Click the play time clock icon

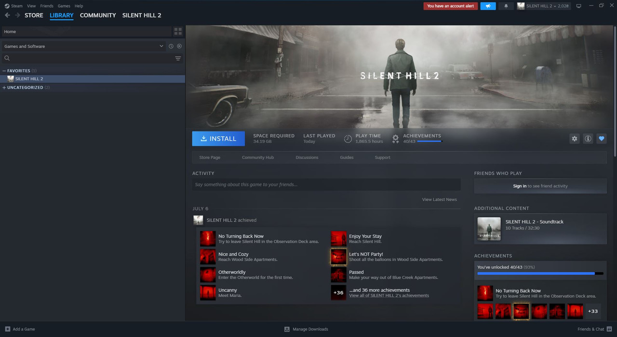[348, 139]
